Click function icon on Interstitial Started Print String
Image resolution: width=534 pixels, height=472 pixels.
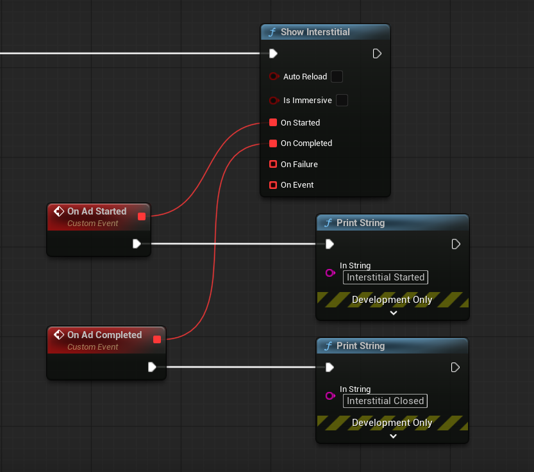(x=328, y=223)
